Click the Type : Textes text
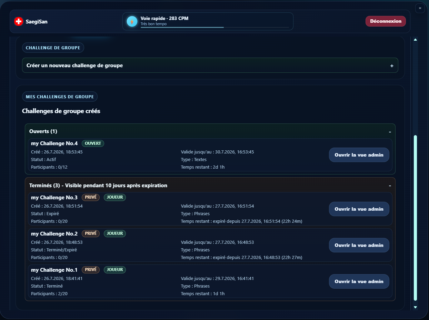Screen dimensions: 429x320 pyautogui.click(x=194, y=160)
